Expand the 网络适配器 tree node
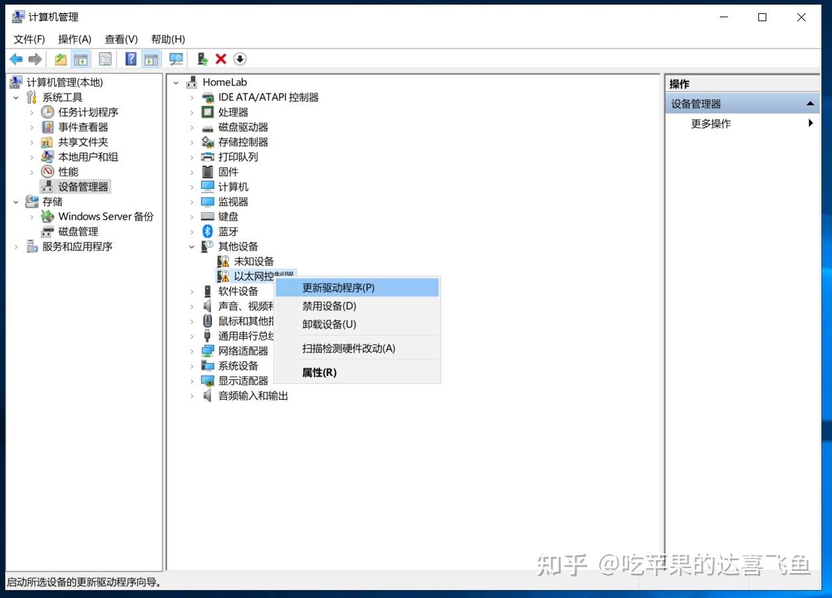Viewport: 832px width, 598px height. tap(192, 351)
